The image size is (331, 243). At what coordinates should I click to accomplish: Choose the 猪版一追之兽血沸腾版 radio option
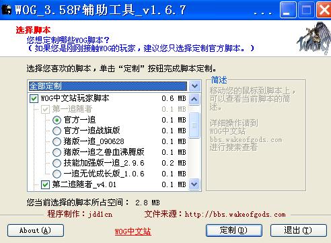[x=57, y=152]
